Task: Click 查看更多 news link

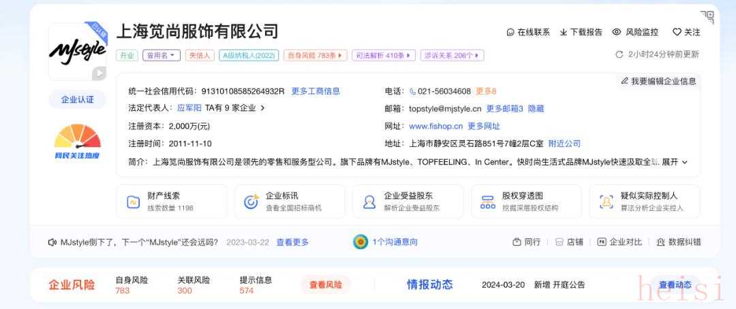Action: [292, 242]
